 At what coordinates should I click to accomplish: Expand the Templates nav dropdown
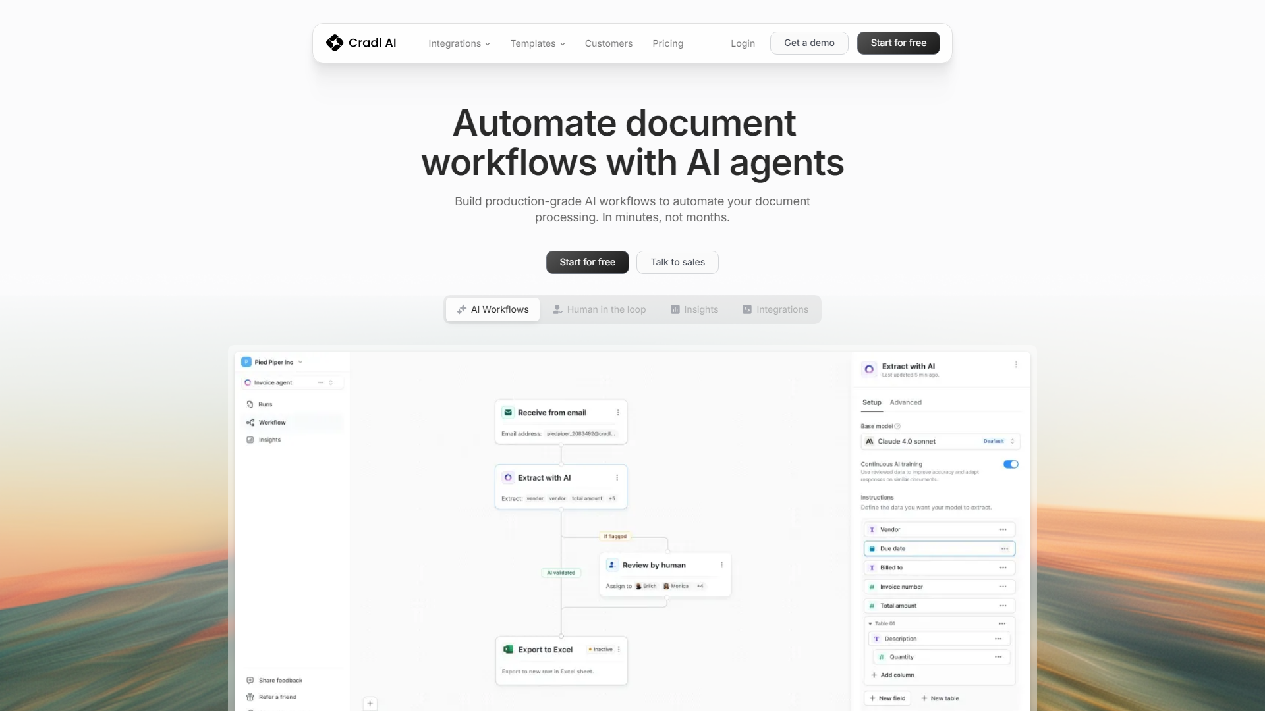click(538, 43)
